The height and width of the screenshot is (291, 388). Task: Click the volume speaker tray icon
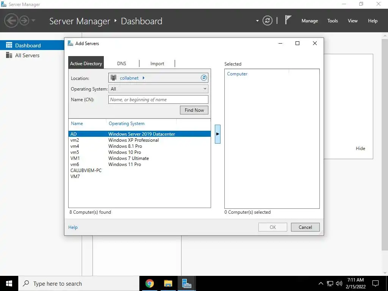[x=339, y=283]
